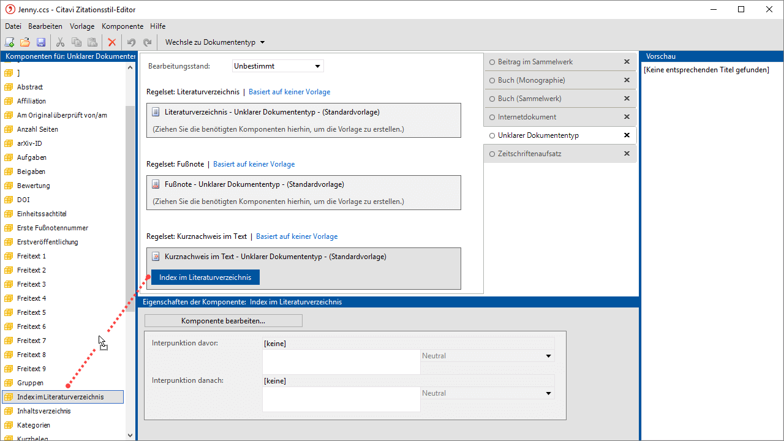Screen dimensions: 784x441
Task: Click the paste clipboard icon
Action: [x=92, y=42]
